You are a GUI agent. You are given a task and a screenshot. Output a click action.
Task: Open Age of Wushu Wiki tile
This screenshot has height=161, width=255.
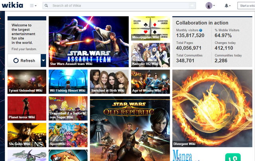(x=151, y=82)
